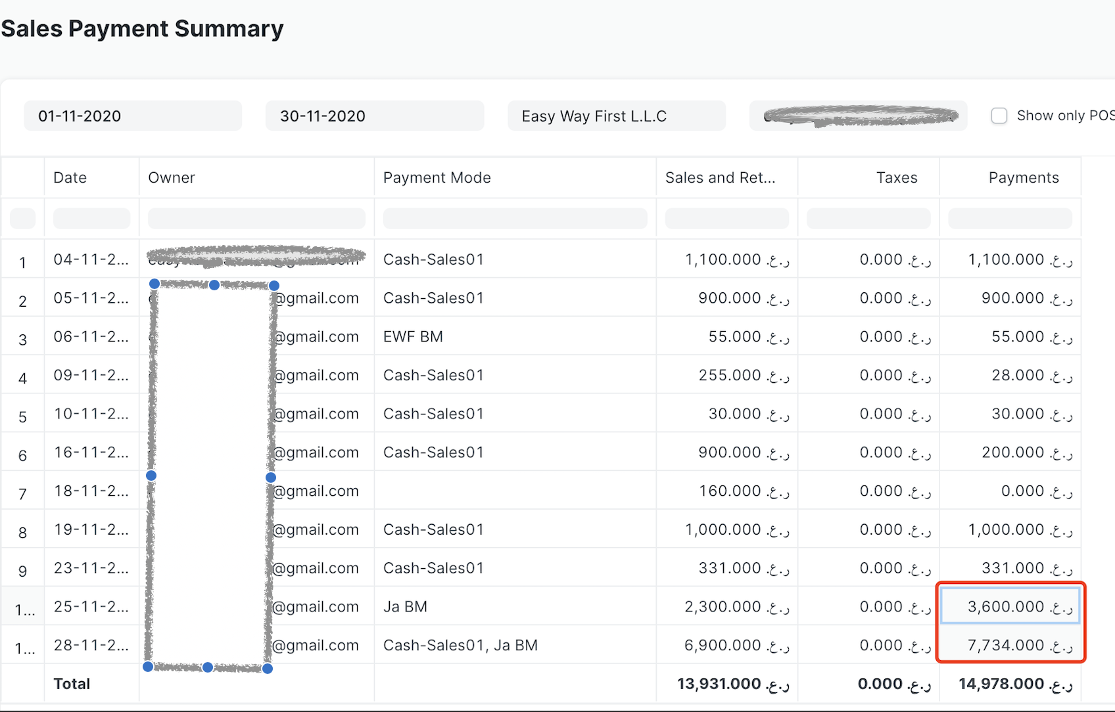Open the end date field showing 30-11-2020
The image size is (1115, 712).
coord(373,116)
